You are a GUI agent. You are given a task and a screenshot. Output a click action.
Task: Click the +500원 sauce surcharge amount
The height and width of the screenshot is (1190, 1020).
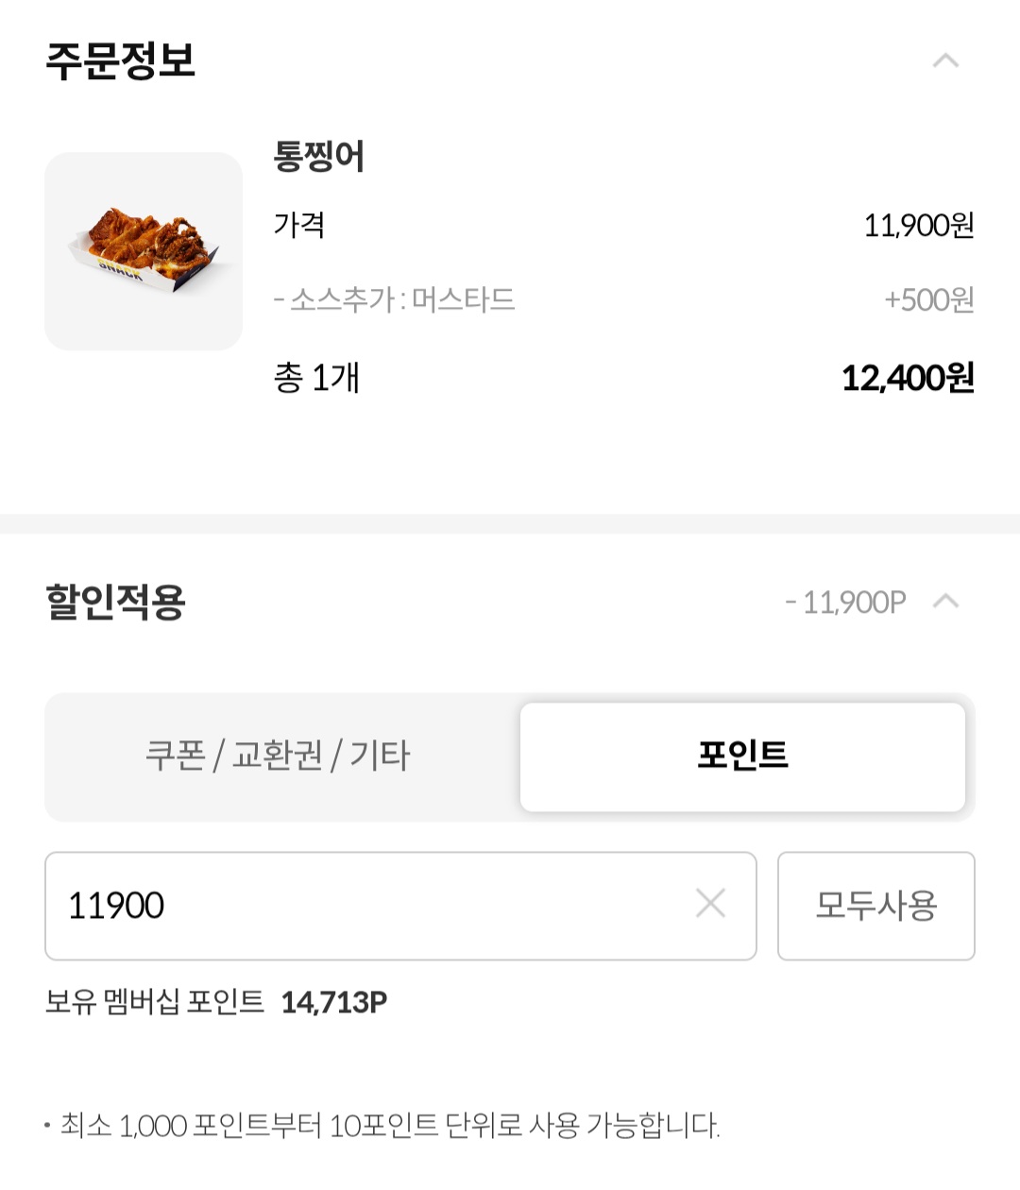click(x=928, y=300)
